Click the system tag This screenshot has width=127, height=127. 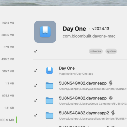tap(111, 51)
